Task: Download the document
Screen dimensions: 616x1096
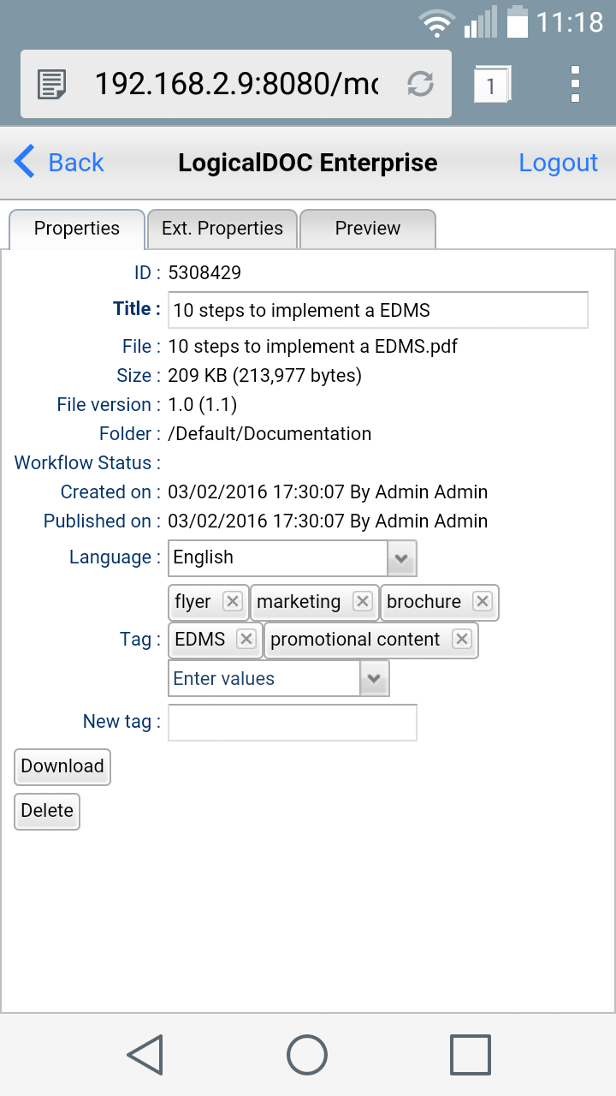Action: (x=62, y=766)
